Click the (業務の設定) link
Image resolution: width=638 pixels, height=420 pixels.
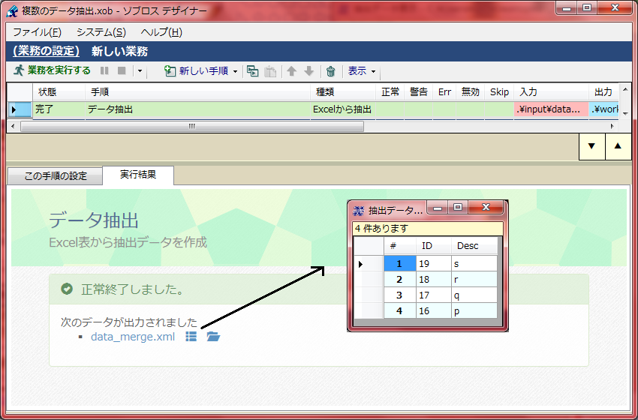point(46,51)
